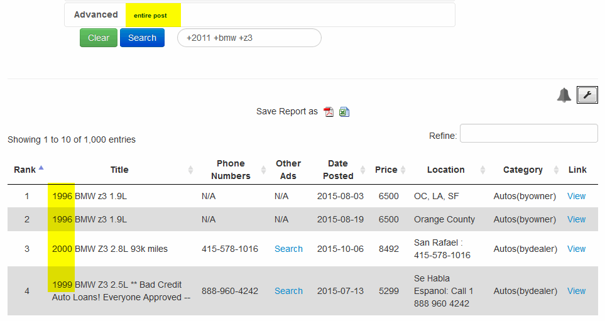The image size is (605, 321).
Task: Select the entire post option
Action: click(x=153, y=15)
